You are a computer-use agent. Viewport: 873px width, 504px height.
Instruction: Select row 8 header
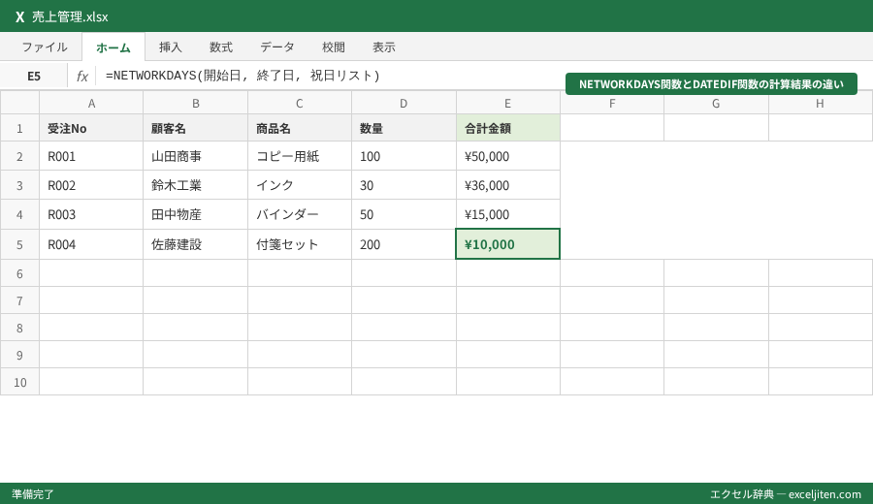click(x=19, y=329)
